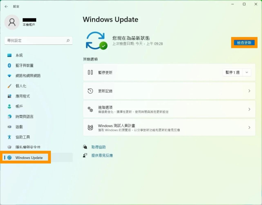
Task: Click the 應用程式 apps icon
Action: coord(10,96)
